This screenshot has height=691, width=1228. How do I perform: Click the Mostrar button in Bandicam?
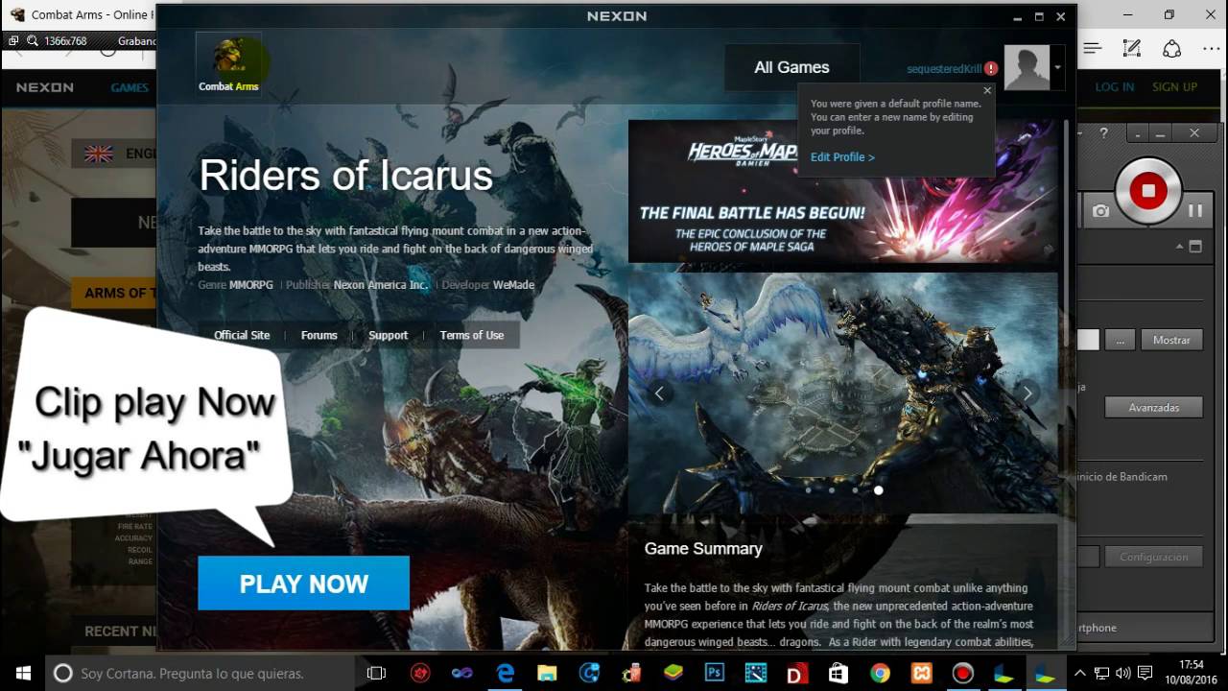pyautogui.click(x=1171, y=340)
